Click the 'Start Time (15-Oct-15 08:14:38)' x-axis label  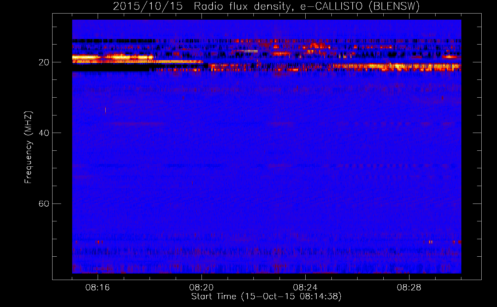[266, 297]
